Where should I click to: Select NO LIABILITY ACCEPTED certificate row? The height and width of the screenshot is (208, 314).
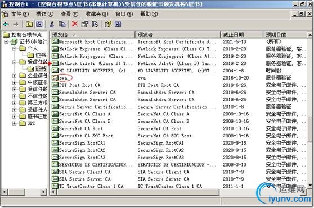pyautogui.click(x=178, y=71)
